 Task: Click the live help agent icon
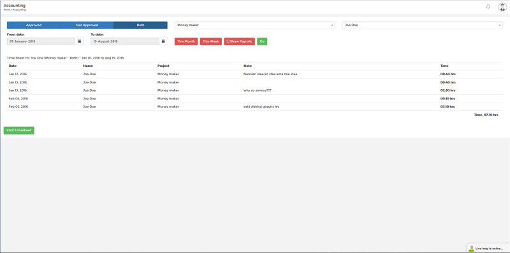(471, 249)
